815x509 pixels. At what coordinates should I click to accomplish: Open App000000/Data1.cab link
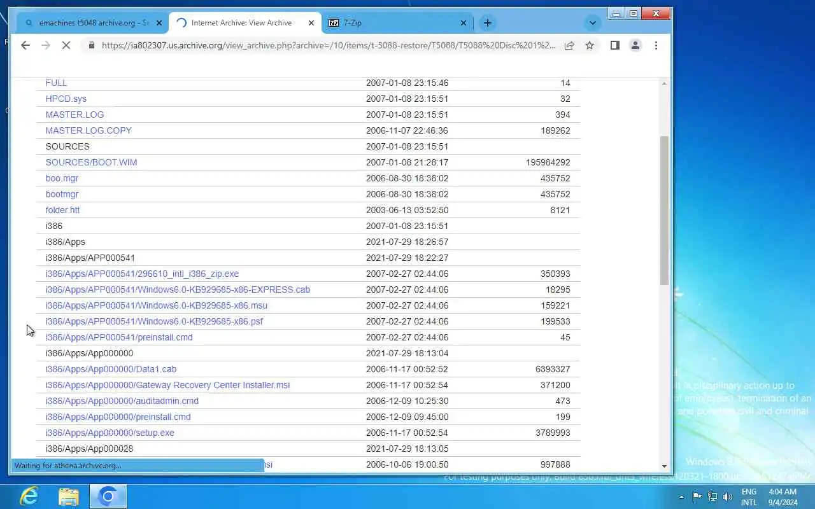click(111, 369)
